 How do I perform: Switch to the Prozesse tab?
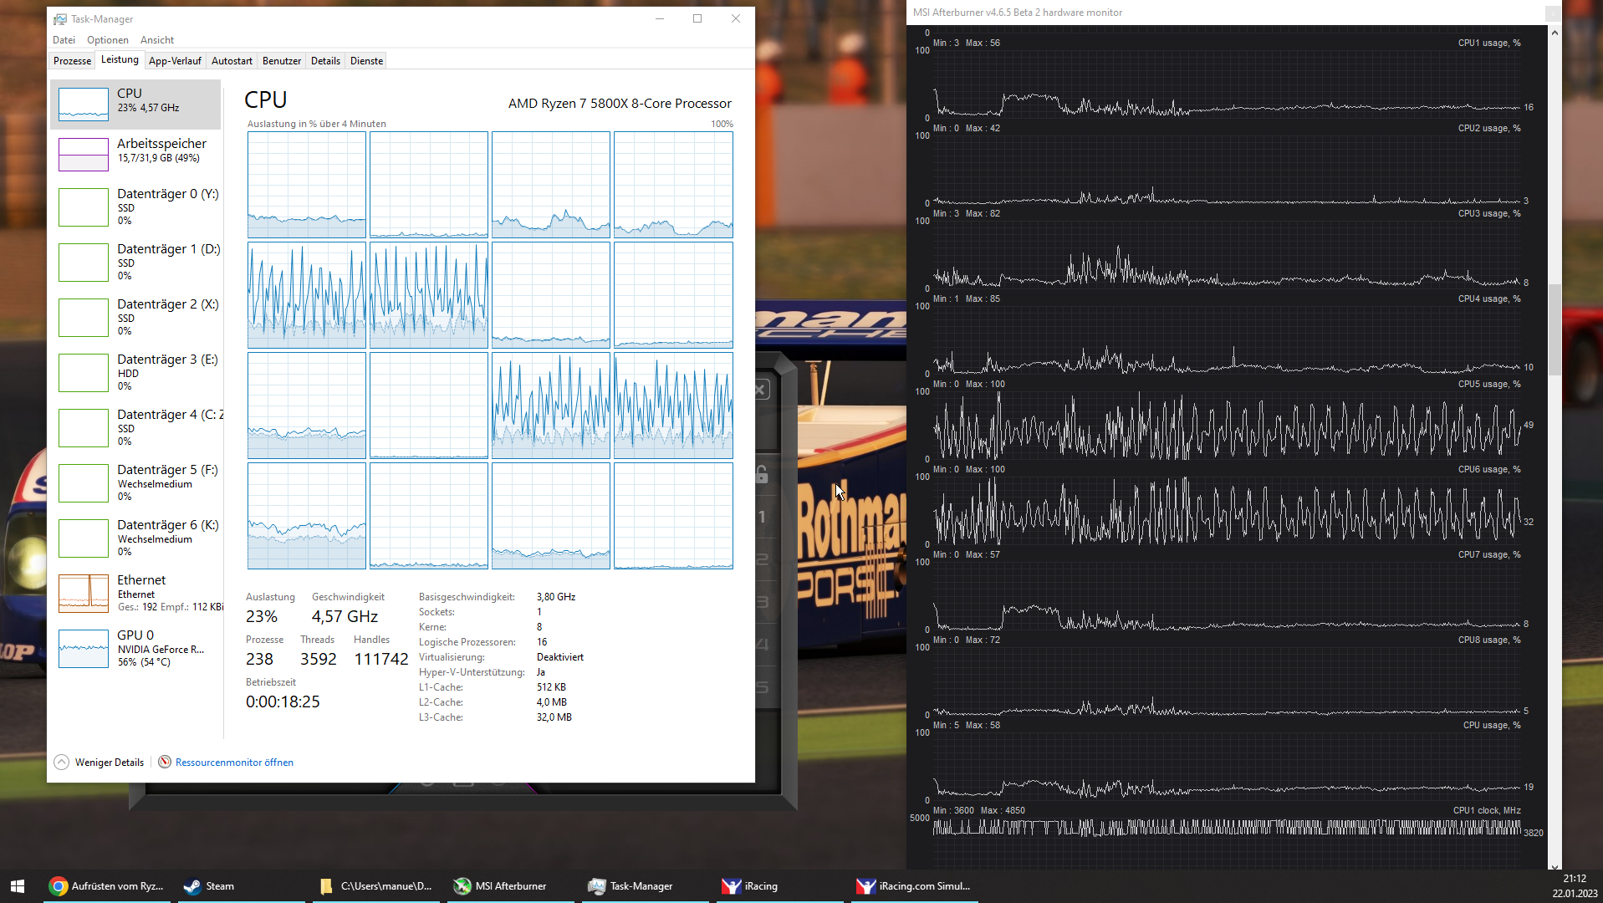tap(72, 61)
